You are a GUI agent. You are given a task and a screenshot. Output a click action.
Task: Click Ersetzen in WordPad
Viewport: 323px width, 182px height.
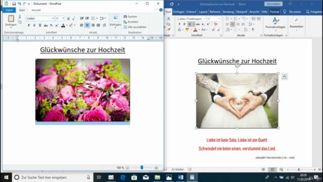(131, 22)
